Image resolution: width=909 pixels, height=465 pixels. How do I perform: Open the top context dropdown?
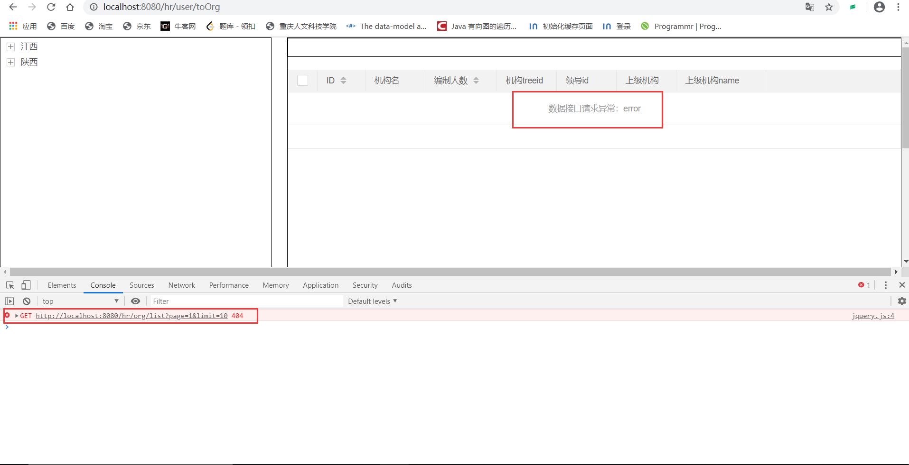tap(80, 301)
